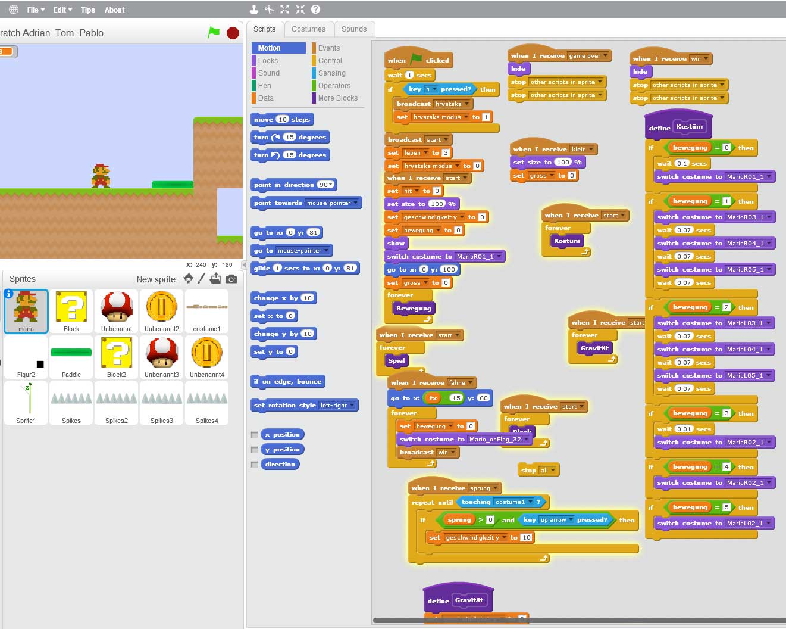Stop the project with the red stop sign
The width and height of the screenshot is (786, 629).
pyautogui.click(x=233, y=32)
